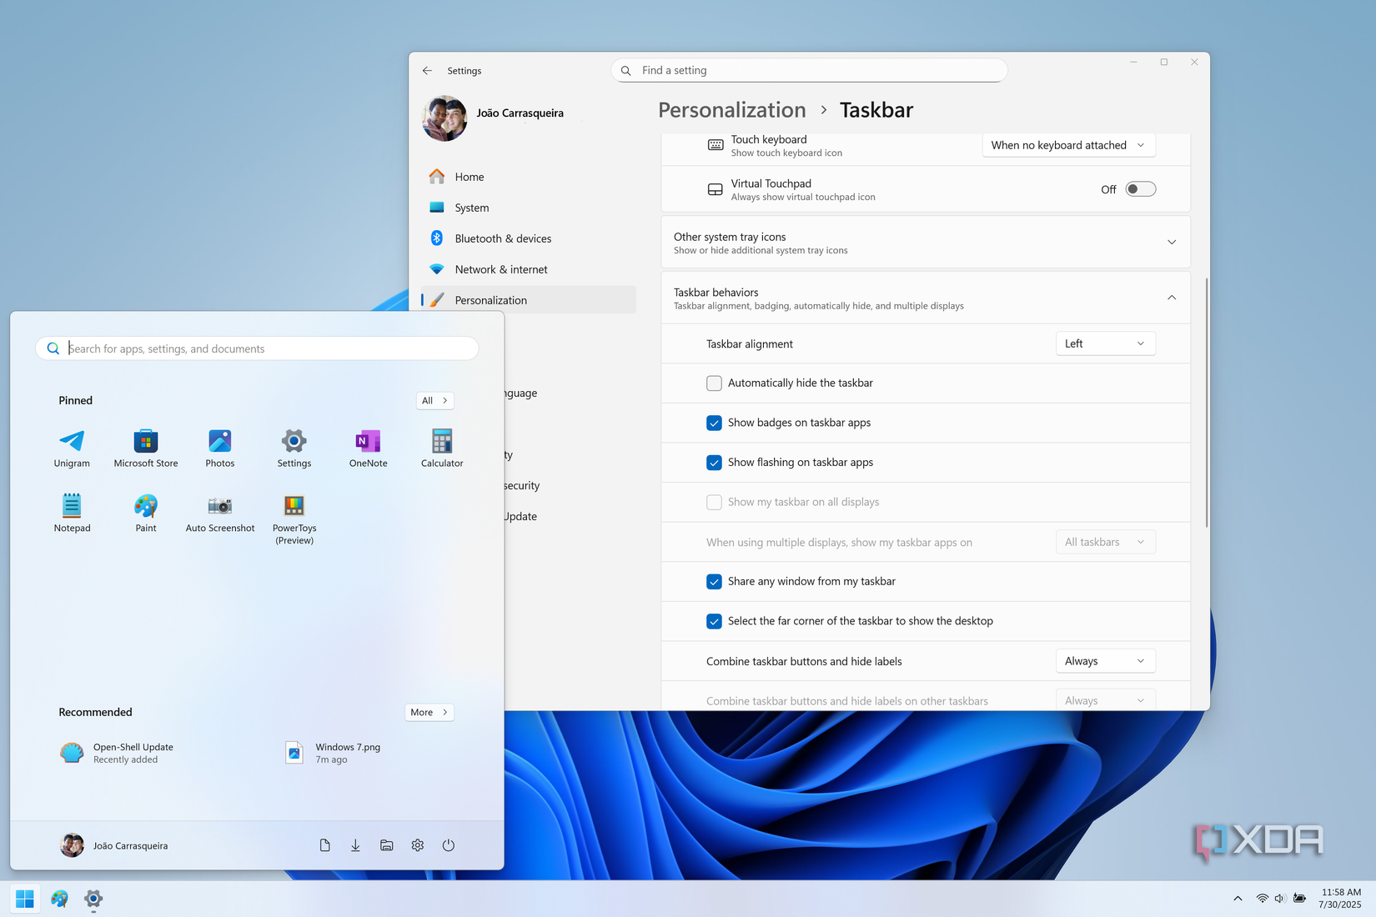Start the Calculator app

[441, 448]
